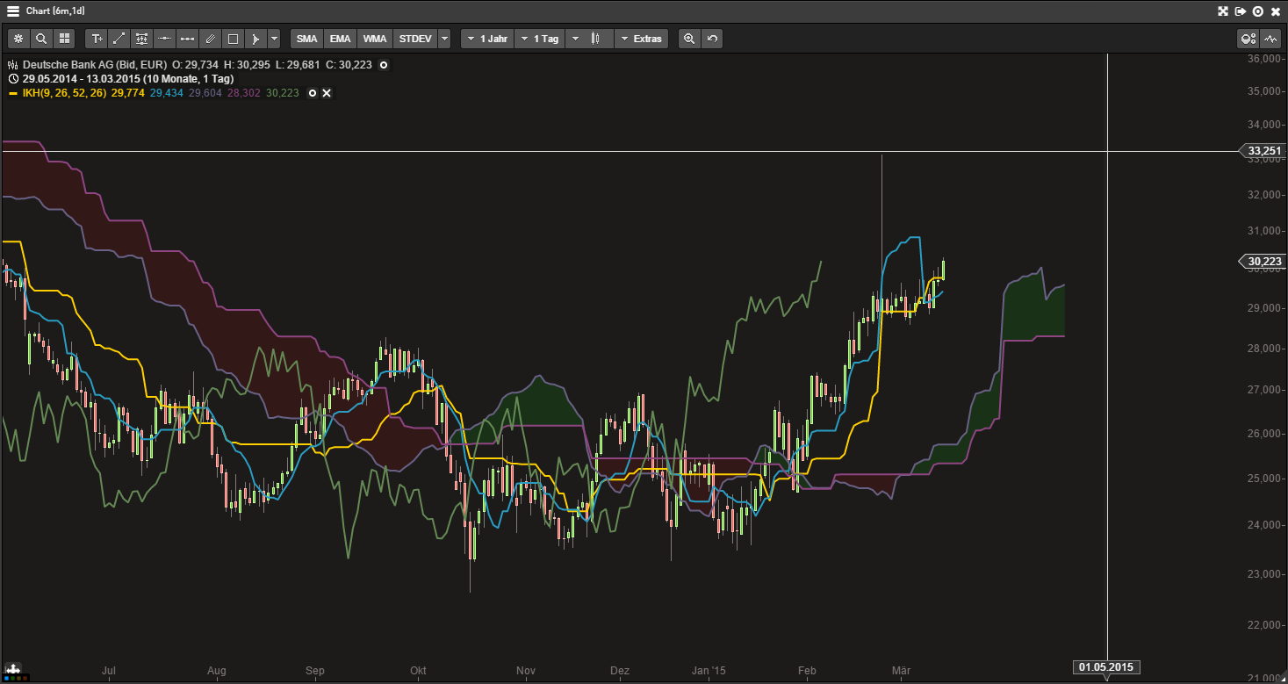
Task: Click the magnifier search icon in toolbar
Action: point(41,39)
